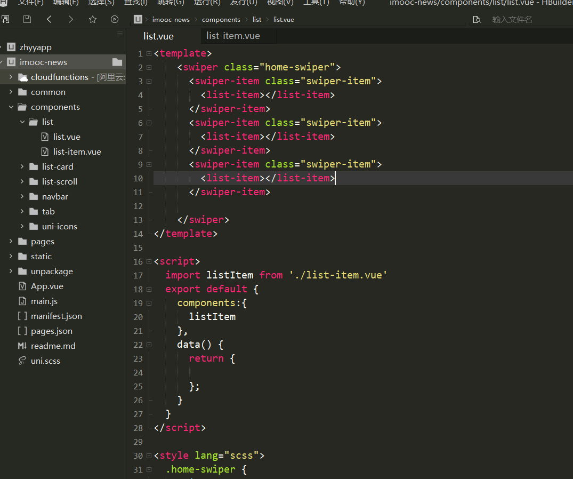This screenshot has width=573, height=479.
Task: Click the SCSS icon beside uni.scss
Action: (22, 361)
